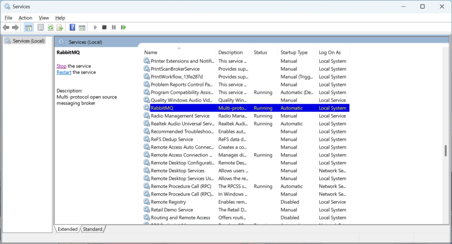
Task: Select the Program Compatibility Assistant row
Action: click(246, 92)
